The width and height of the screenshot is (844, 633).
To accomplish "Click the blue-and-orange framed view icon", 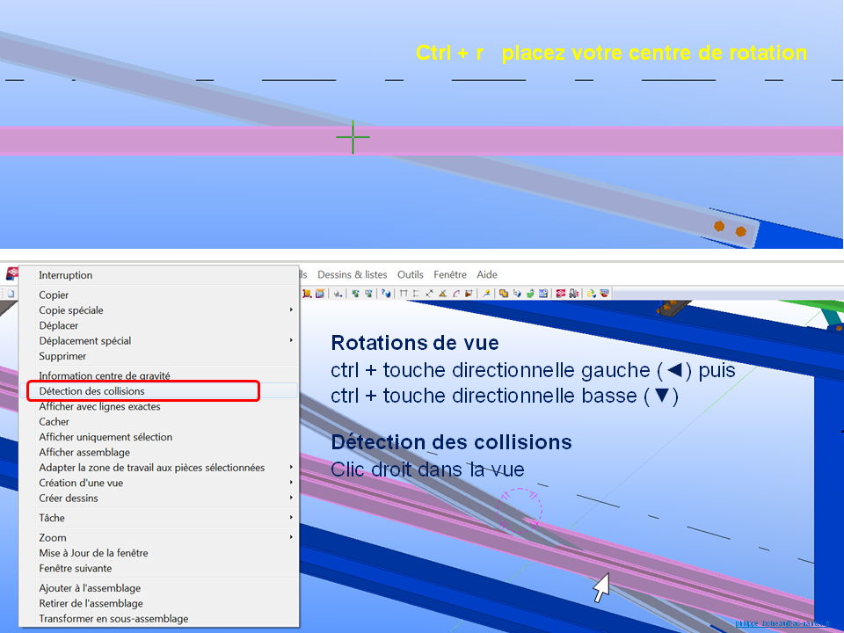I will [x=320, y=294].
